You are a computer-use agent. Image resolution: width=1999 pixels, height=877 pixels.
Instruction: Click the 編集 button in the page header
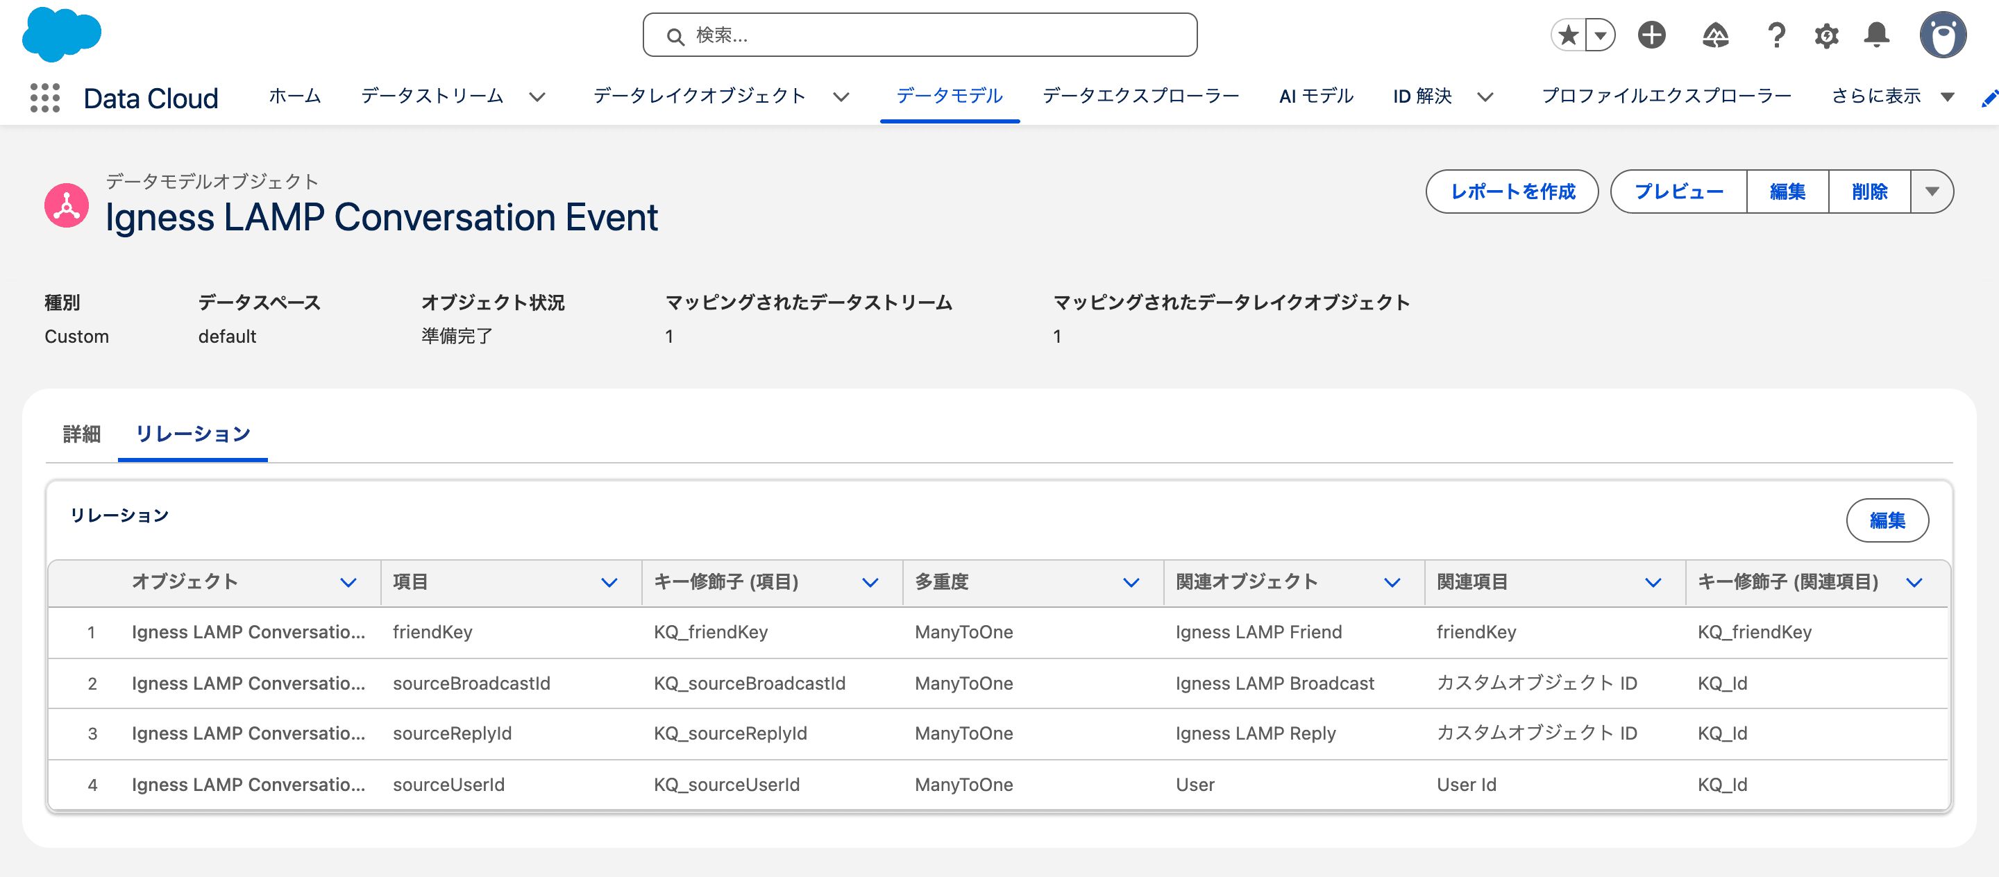(x=1788, y=191)
